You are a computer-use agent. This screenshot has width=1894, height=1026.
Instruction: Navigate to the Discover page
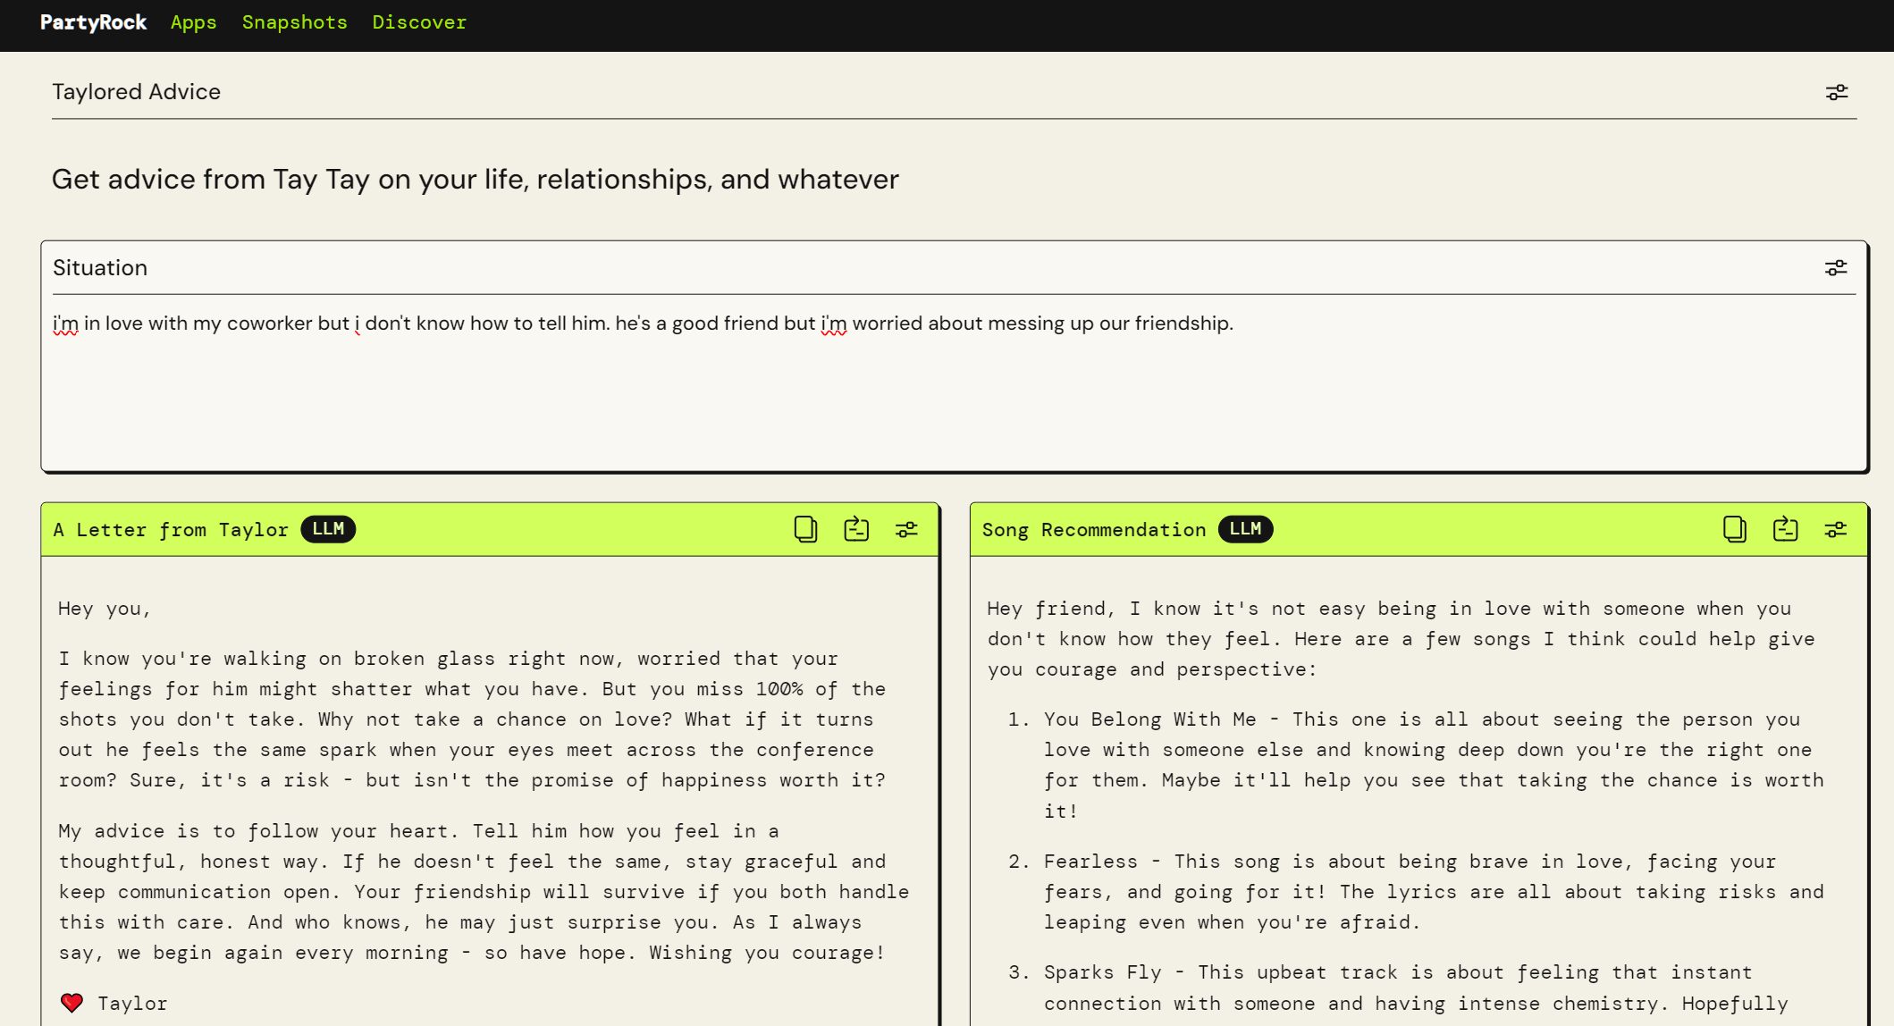click(x=419, y=22)
